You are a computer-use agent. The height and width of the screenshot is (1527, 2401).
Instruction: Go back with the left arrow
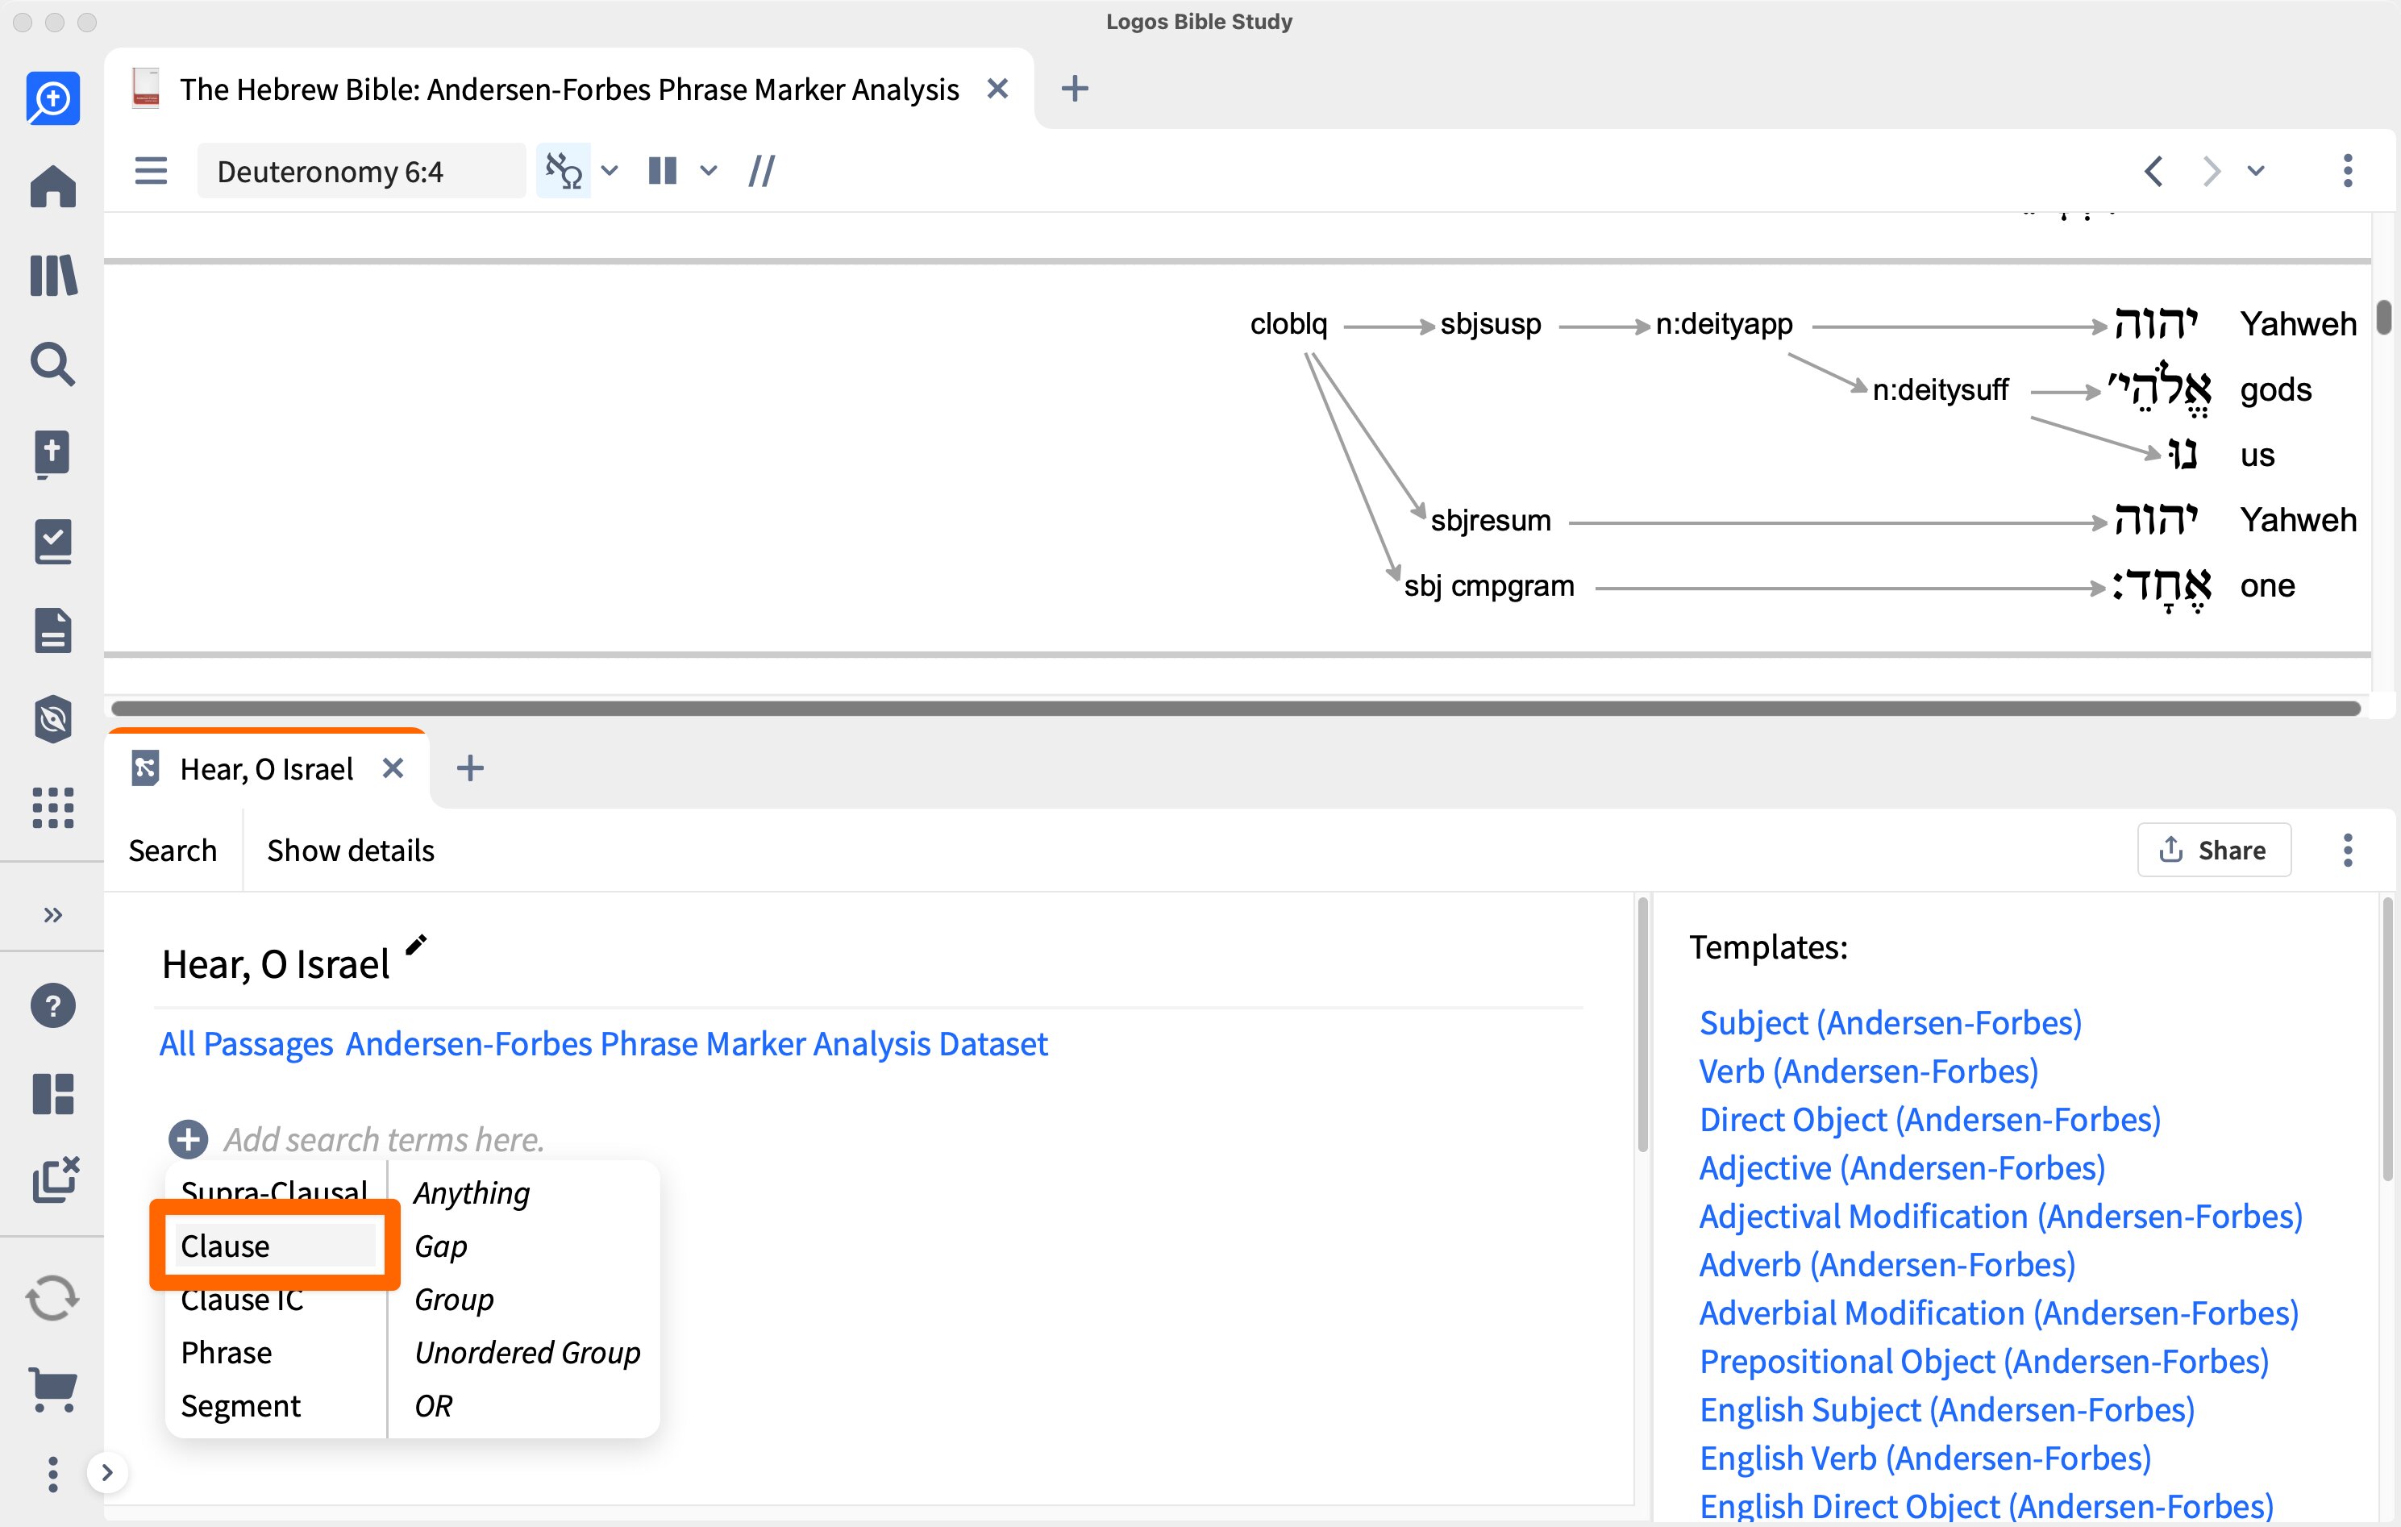2153,171
